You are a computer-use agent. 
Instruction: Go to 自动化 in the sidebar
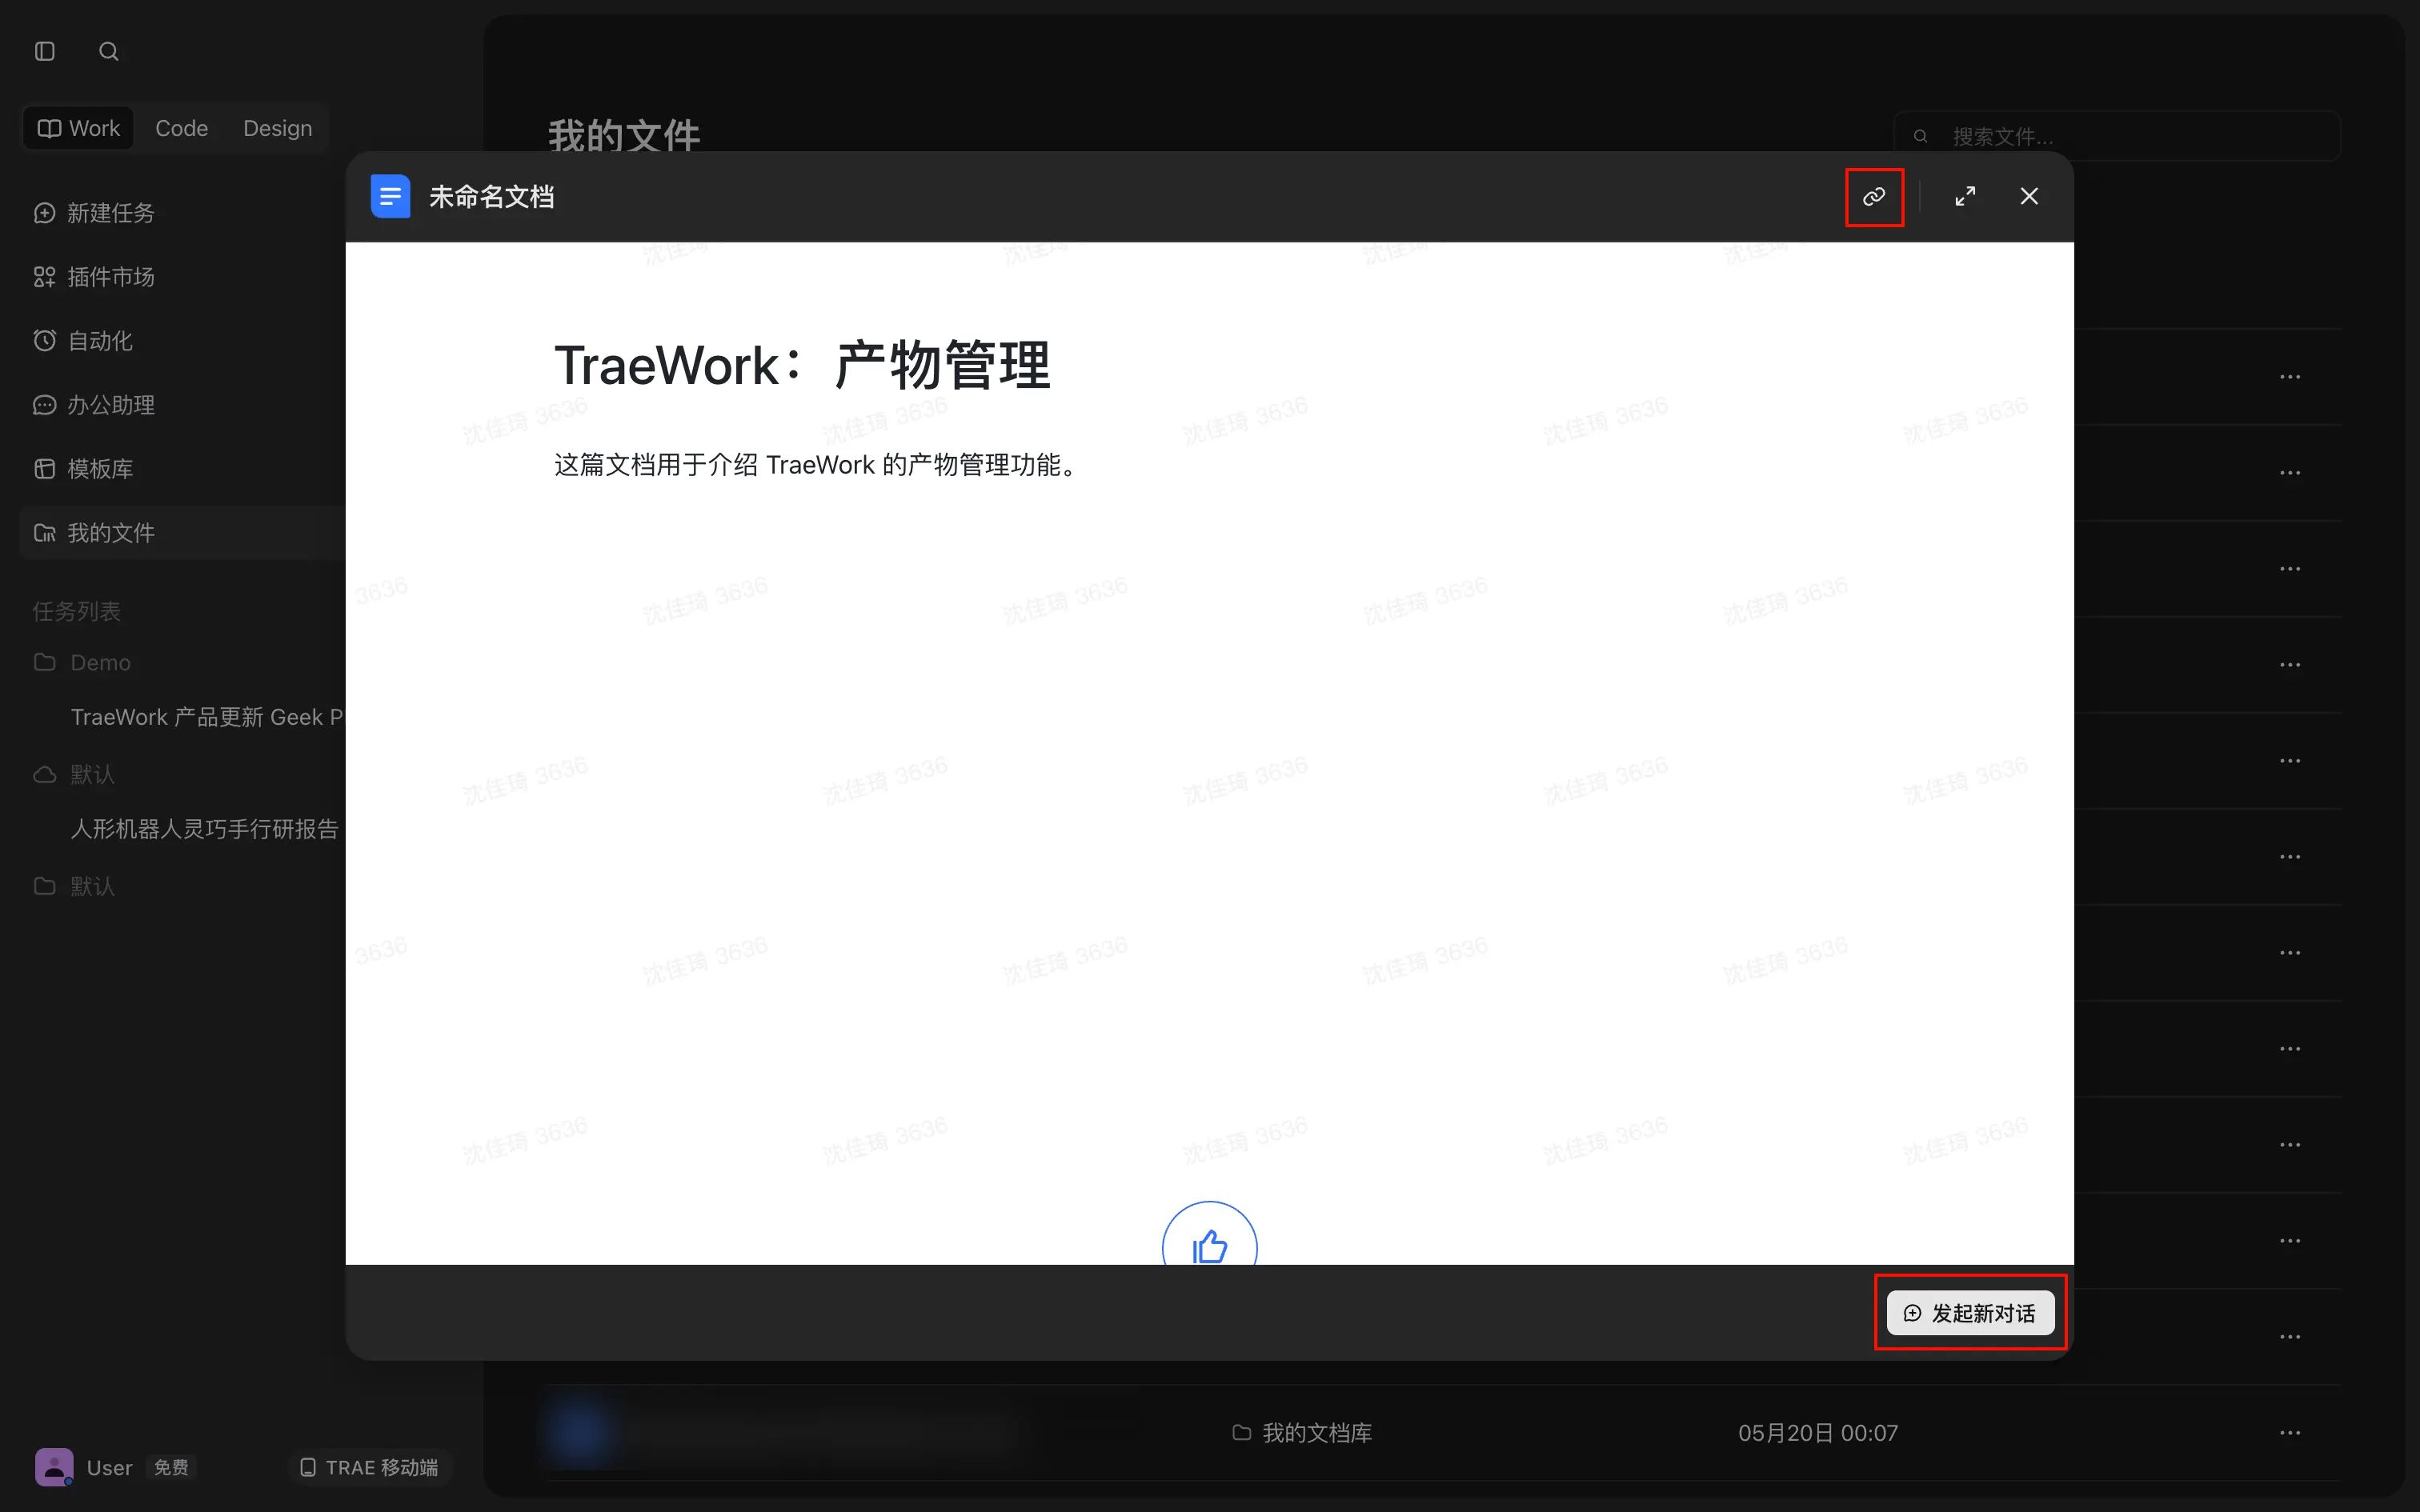(182, 341)
